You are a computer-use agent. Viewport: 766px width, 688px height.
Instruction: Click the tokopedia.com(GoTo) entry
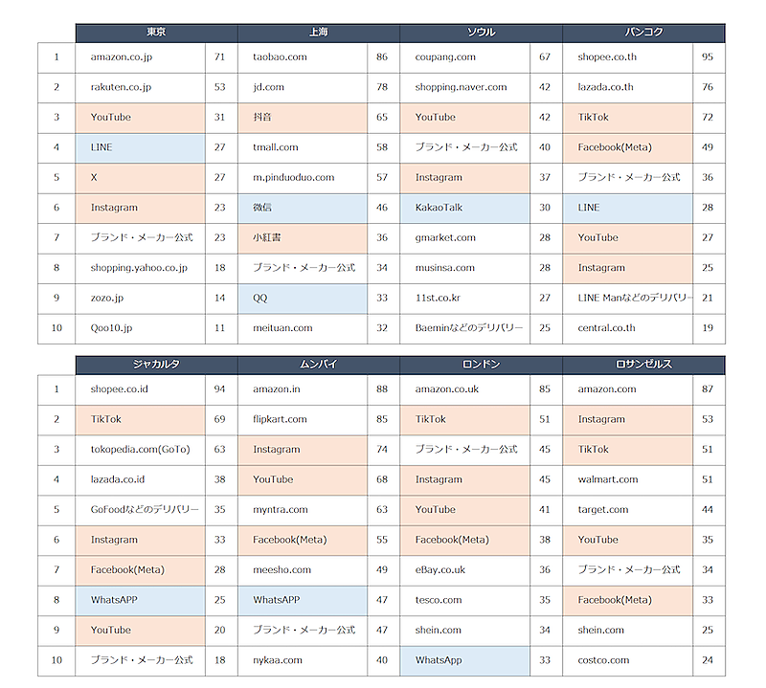point(140,450)
